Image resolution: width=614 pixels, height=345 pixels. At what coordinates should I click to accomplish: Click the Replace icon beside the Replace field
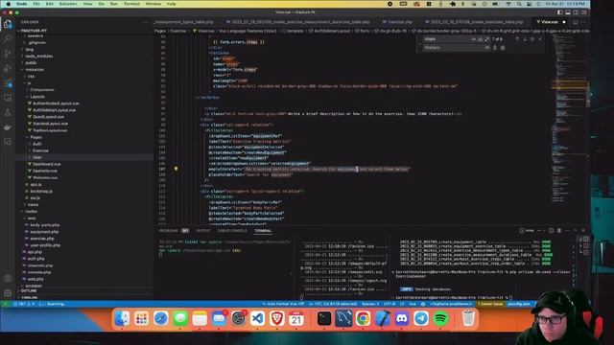[495, 48]
